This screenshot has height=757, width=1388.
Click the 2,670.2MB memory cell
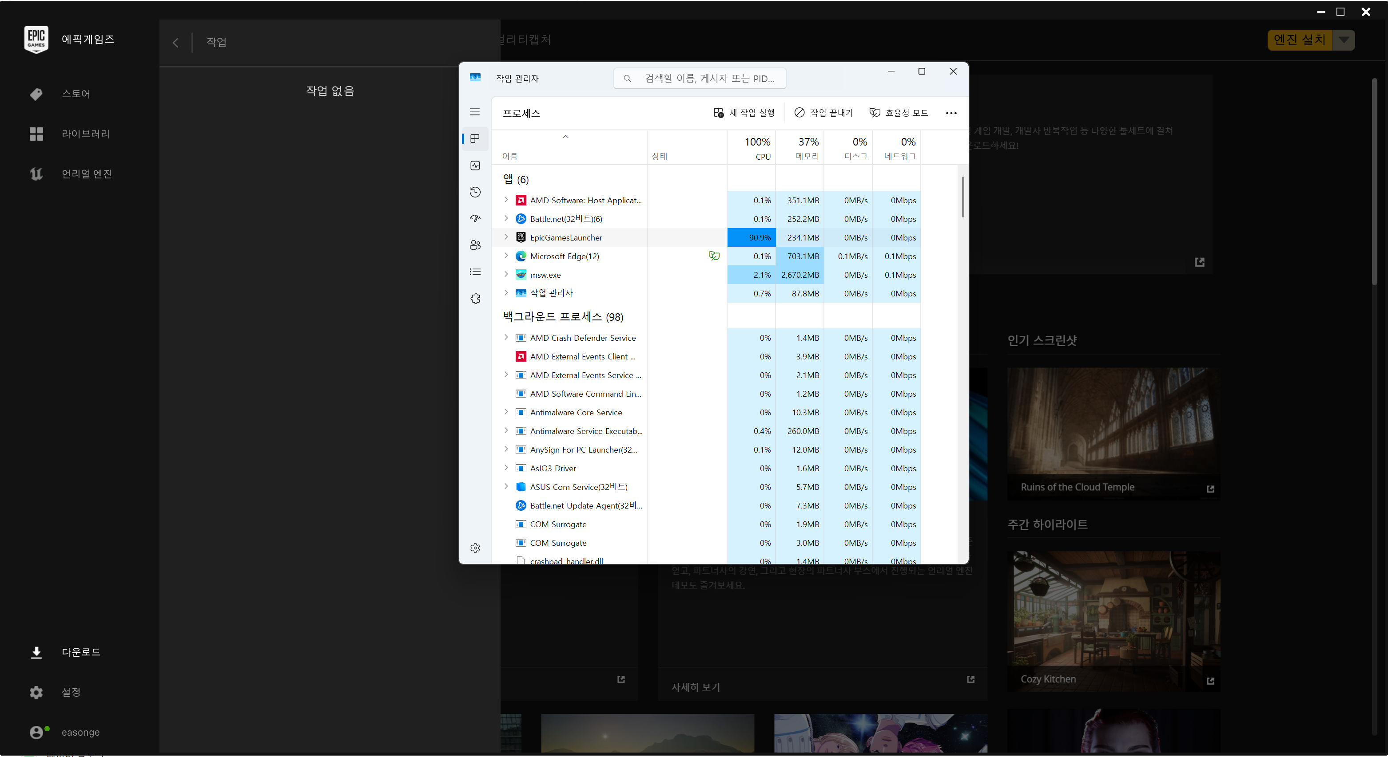click(x=799, y=275)
